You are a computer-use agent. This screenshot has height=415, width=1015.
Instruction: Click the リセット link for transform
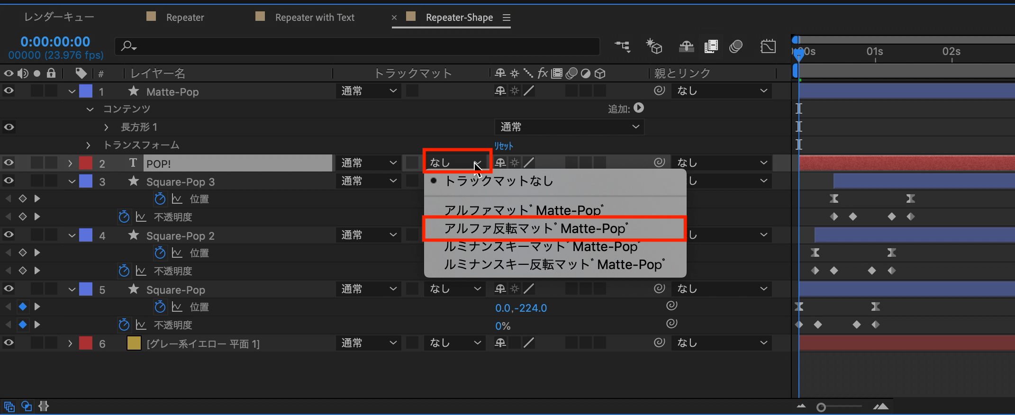coord(503,146)
